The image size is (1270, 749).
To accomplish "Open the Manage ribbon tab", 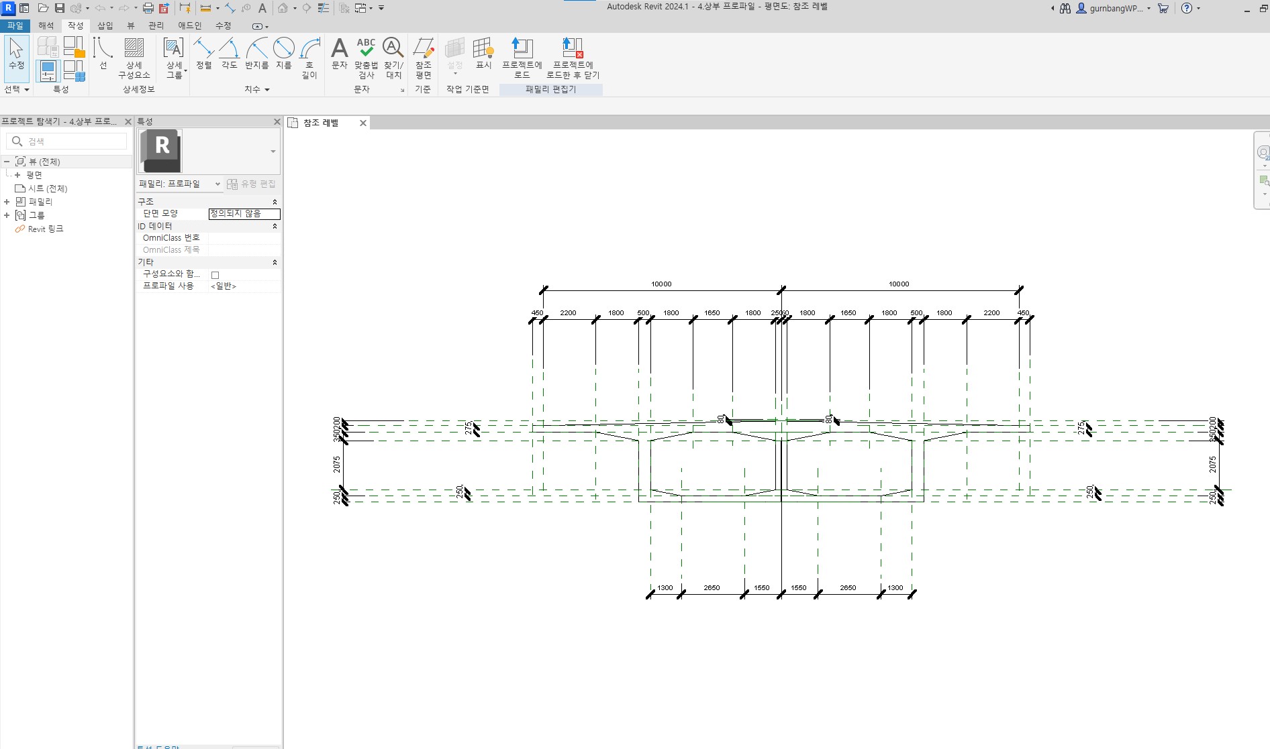I will (156, 25).
